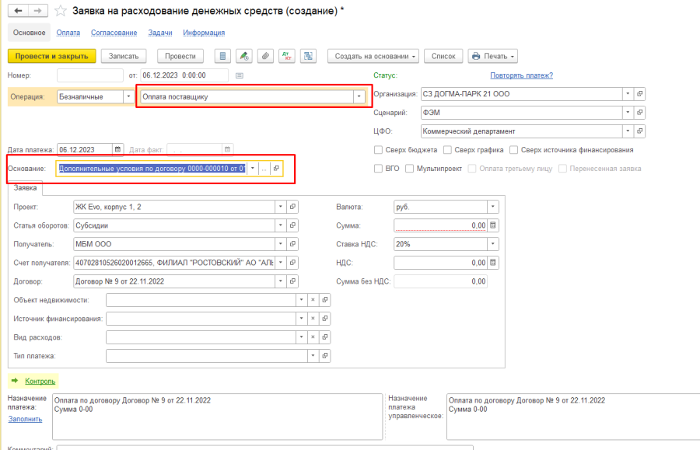Switch to the Согласование tab
This screenshot has height=450, width=700.
click(114, 33)
